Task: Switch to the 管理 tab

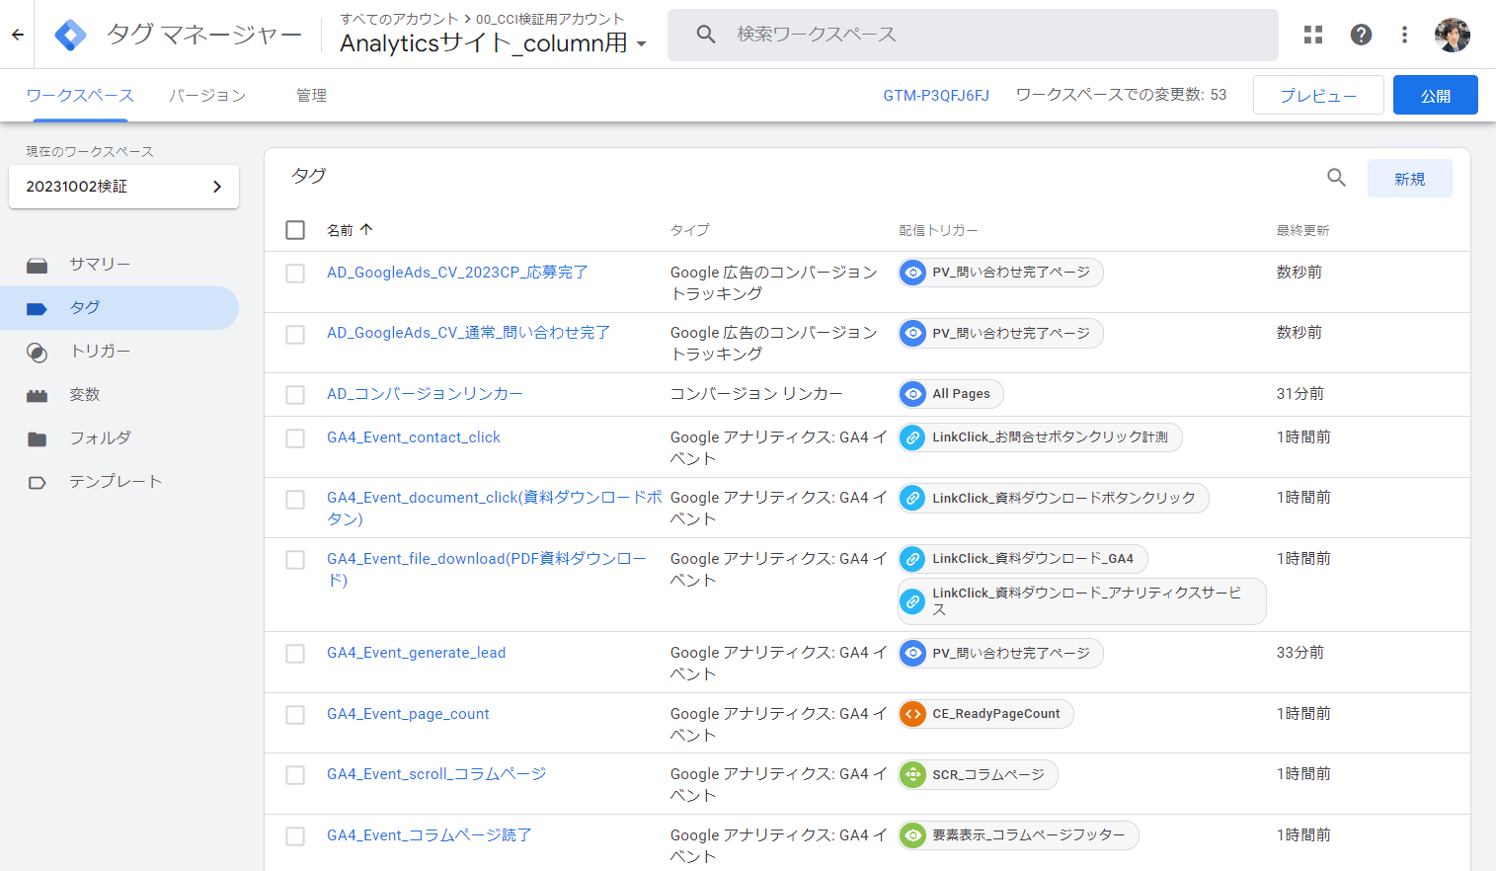Action: [311, 96]
